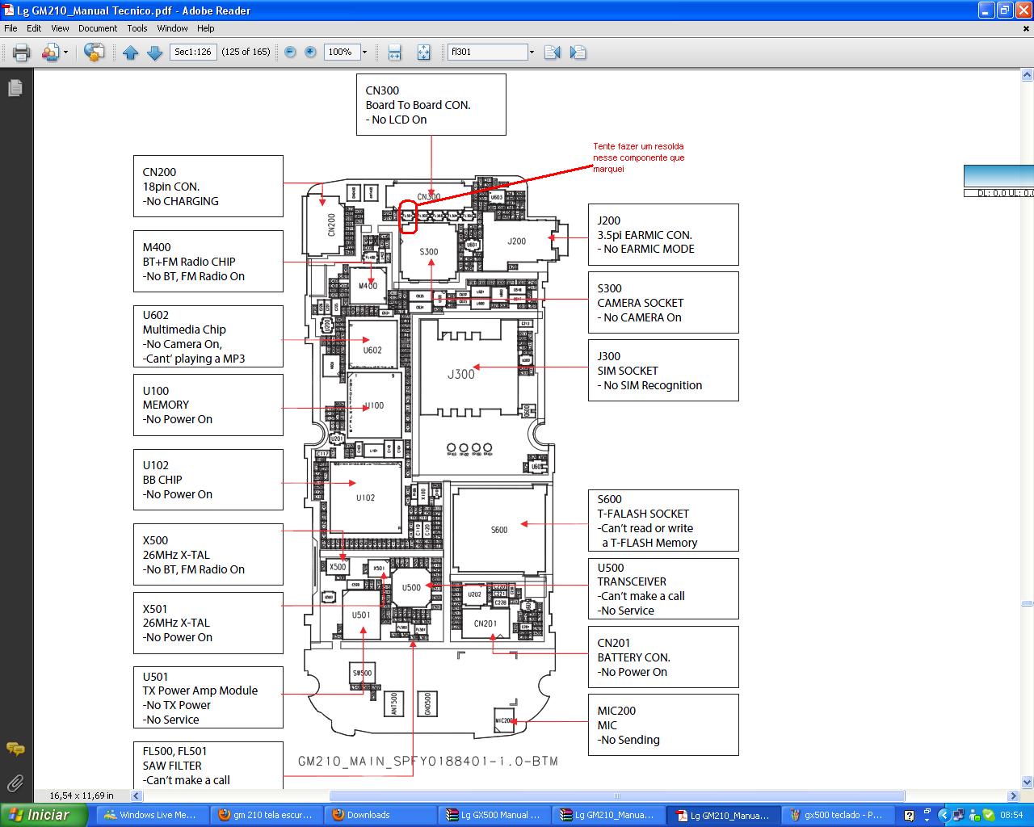
Task: Click the horizontal scrollbar thumb
Action: pos(618,796)
